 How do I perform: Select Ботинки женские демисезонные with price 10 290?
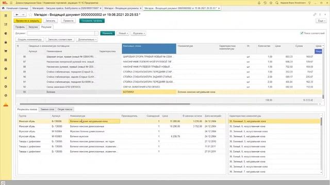click(x=122, y=126)
